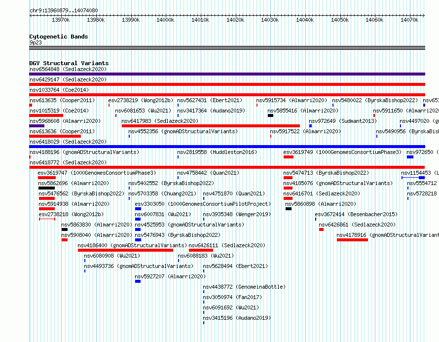Open nsv4188196 (gnomADStructuralVariants) label
The width and height of the screenshot is (439, 342).
tap(84, 152)
